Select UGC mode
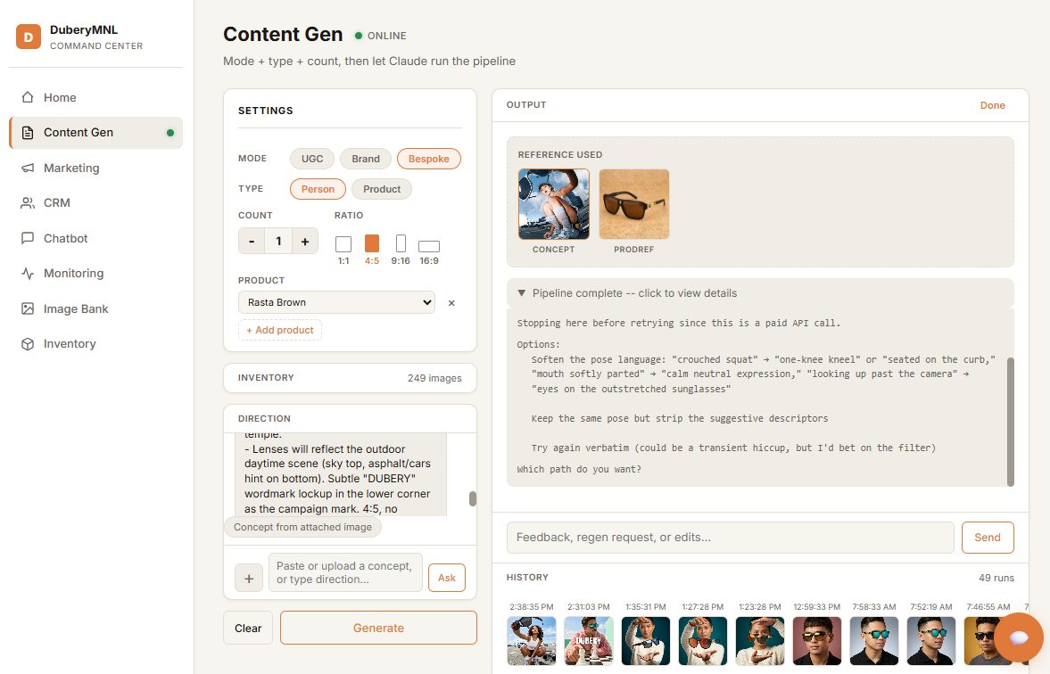 (x=312, y=159)
